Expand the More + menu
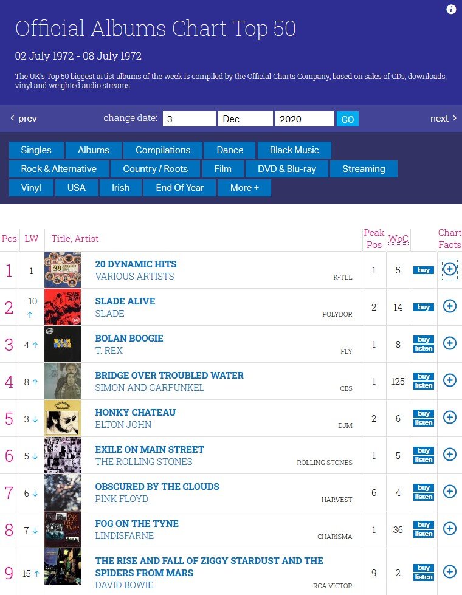Viewport: 462px width, 595px height. tap(244, 188)
